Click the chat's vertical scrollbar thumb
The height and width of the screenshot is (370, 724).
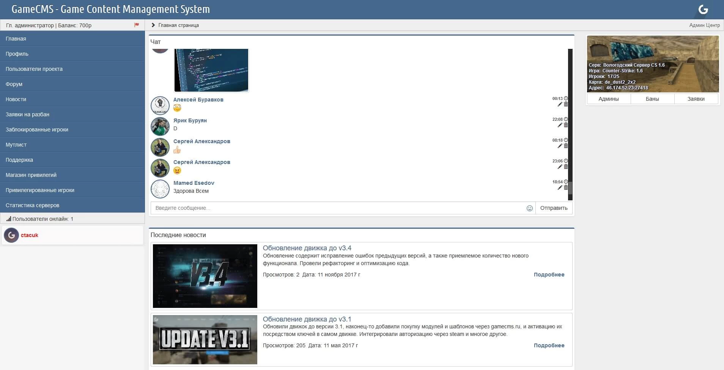pos(570,188)
